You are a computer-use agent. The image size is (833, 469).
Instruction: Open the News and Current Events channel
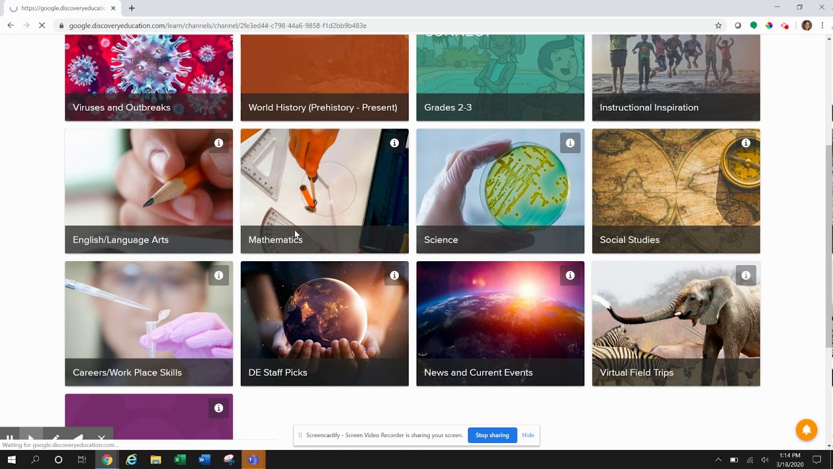(x=500, y=324)
